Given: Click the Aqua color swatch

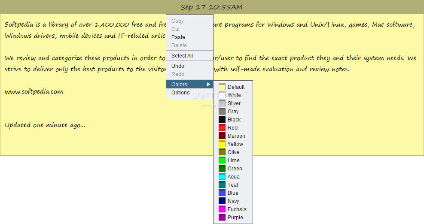Looking at the screenshot, I should (222, 176).
